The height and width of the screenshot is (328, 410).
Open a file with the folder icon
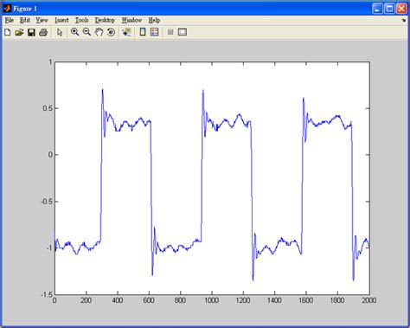pyautogui.click(x=19, y=32)
